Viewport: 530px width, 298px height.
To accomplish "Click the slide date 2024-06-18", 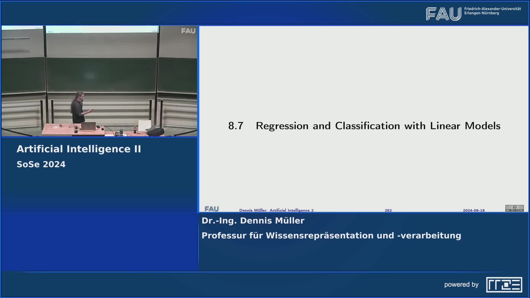I will pyautogui.click(x=474, y=210).
